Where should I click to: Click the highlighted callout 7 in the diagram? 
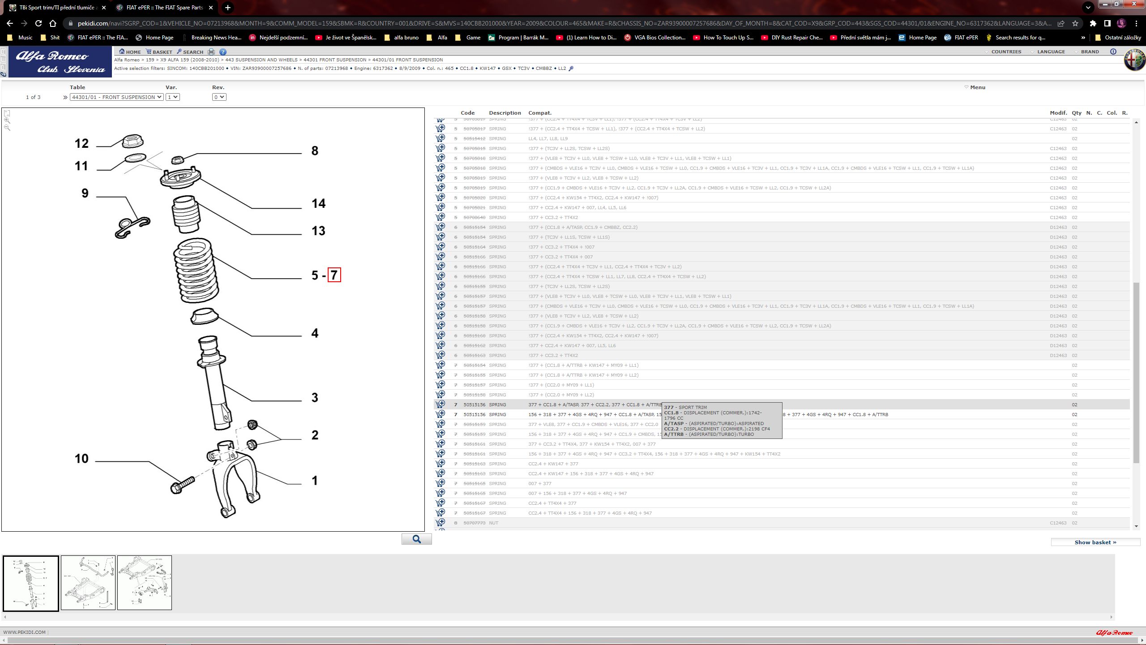click(334, 275)
